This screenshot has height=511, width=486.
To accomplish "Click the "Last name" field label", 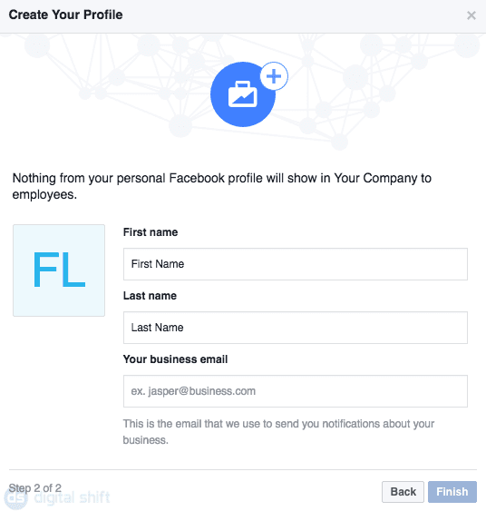I will tap(150, 296).
